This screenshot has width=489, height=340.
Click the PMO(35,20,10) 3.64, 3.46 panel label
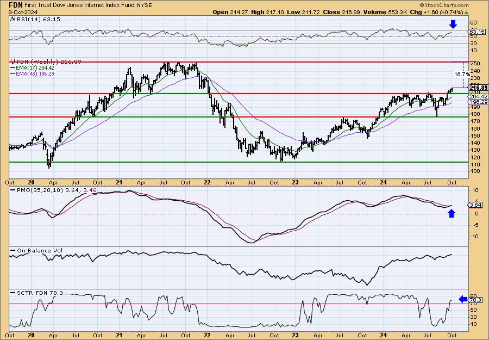[x=54, y=190]
